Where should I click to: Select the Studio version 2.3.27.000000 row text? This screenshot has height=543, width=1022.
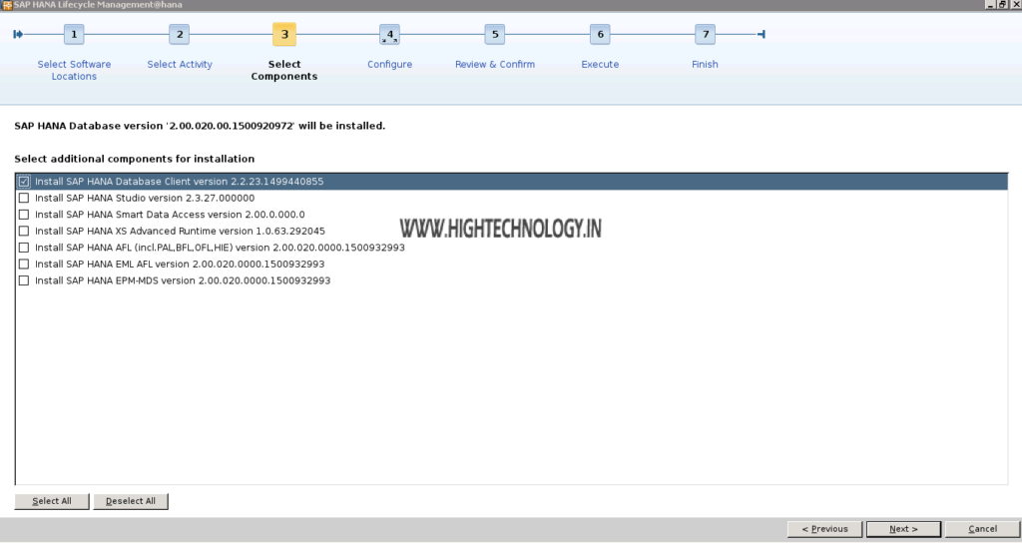click(145, 198)
